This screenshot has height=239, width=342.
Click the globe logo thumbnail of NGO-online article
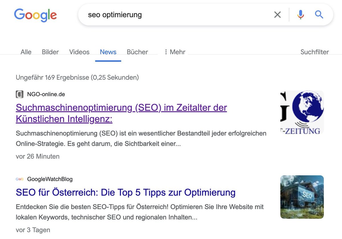pos(302,112)
